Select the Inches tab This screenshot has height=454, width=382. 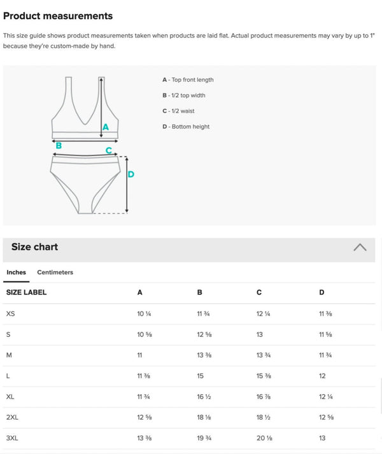pos(16,273)
